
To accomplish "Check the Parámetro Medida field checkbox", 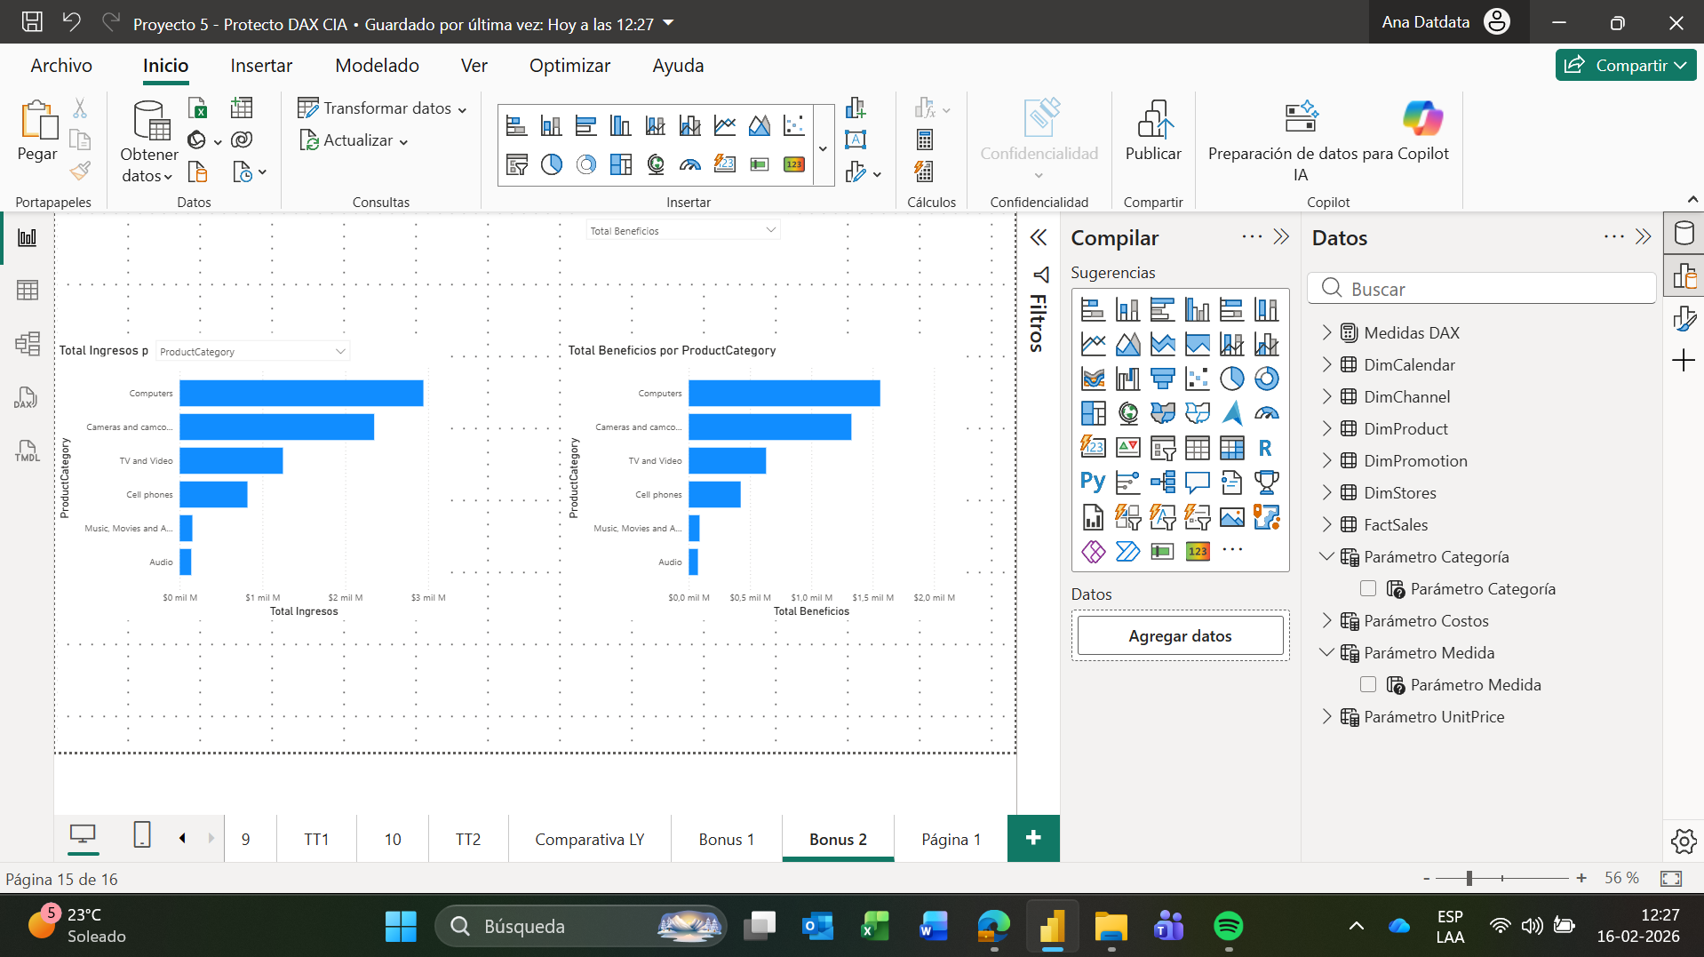I will pos(1368,684).
